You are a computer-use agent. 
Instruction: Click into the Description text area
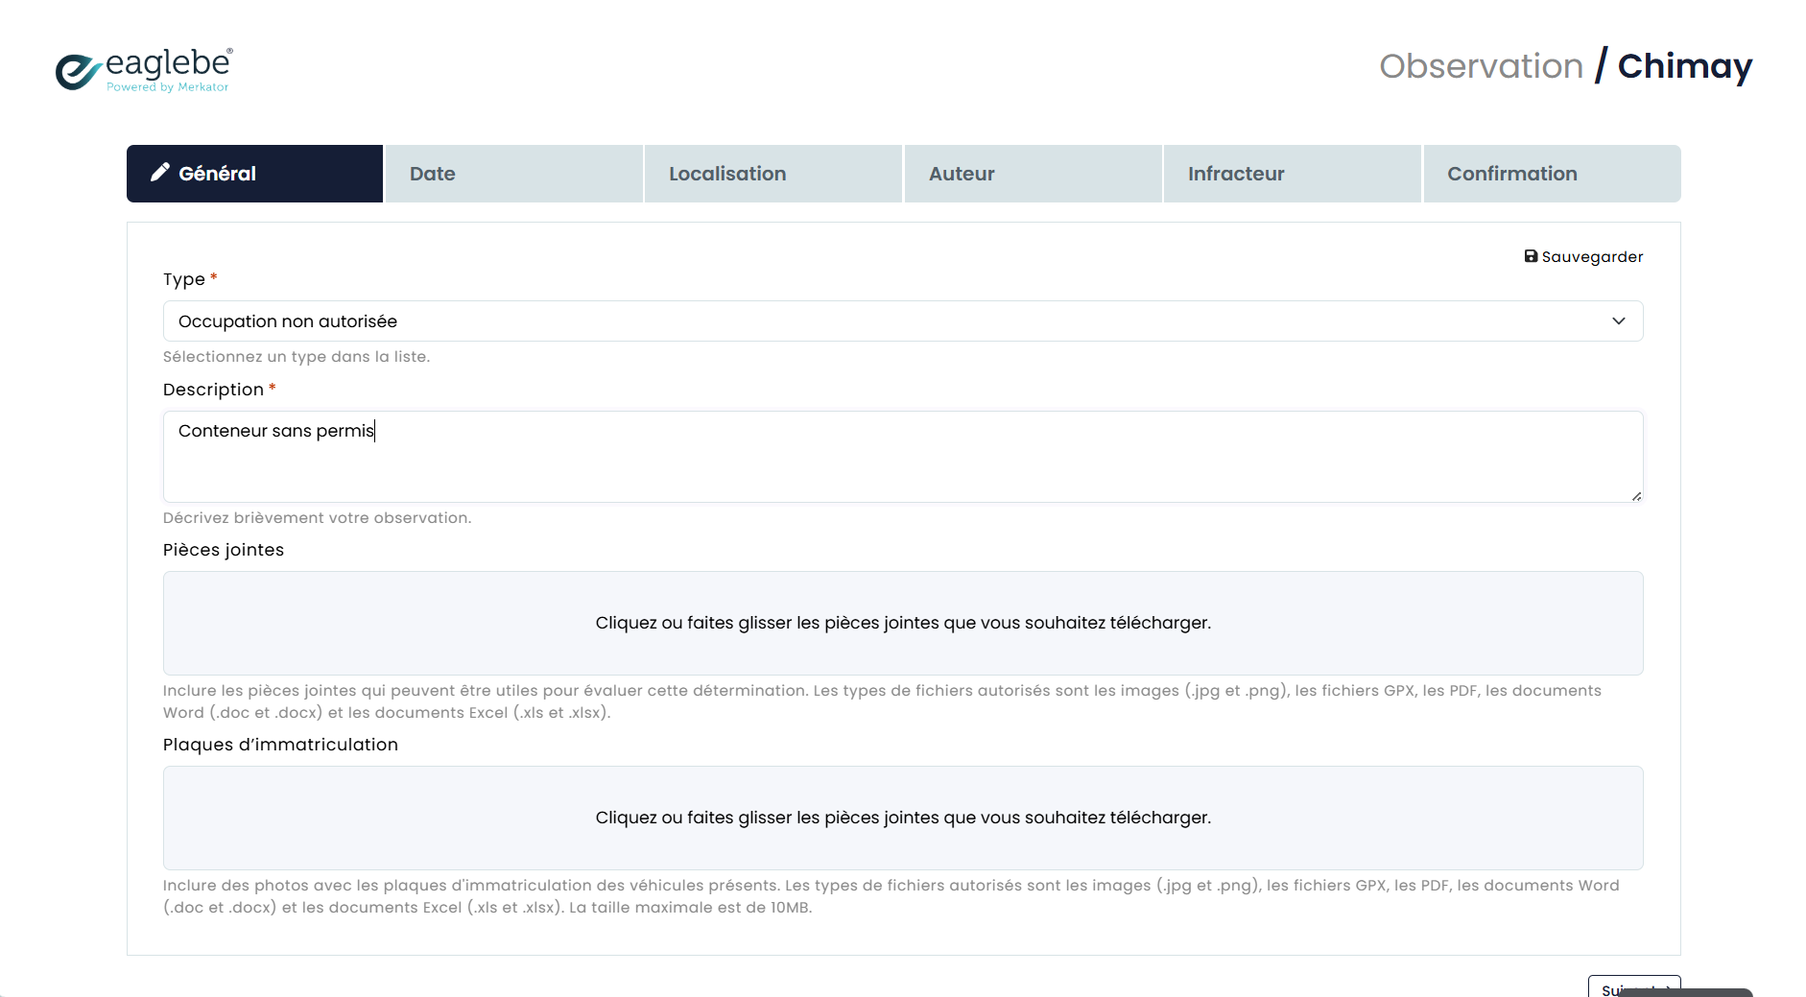coord(903,457)
